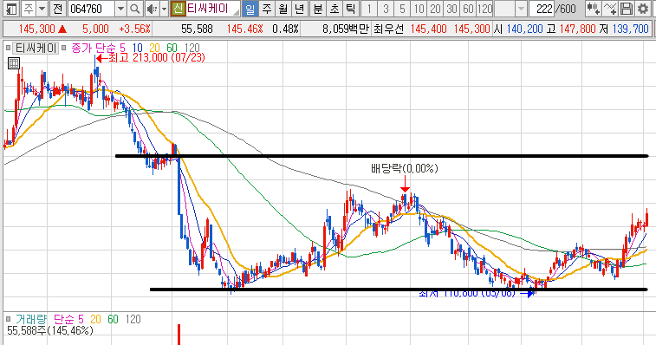
Task: Select the 초 second period
Action: point(334,9)
